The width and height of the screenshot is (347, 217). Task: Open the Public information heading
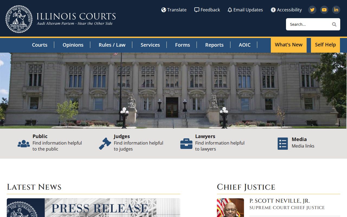coord(40,136)
